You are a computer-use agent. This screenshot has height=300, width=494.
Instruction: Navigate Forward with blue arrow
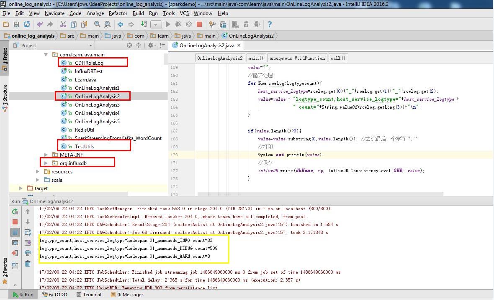pos(131,24)
